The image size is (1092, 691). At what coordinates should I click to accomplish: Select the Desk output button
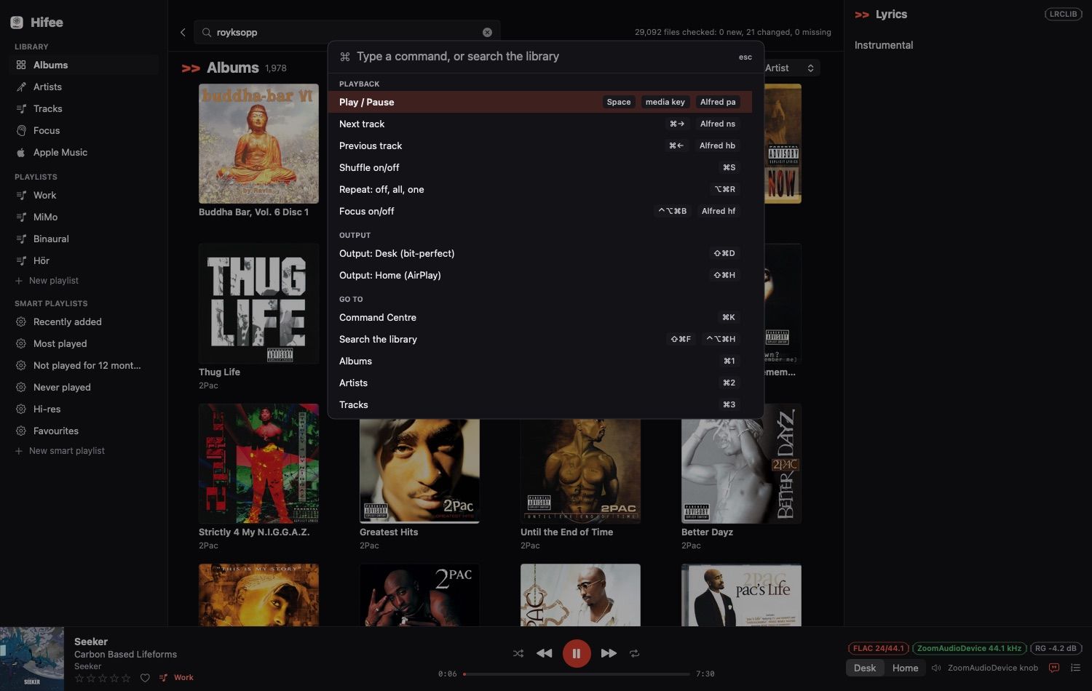[865, 668]
